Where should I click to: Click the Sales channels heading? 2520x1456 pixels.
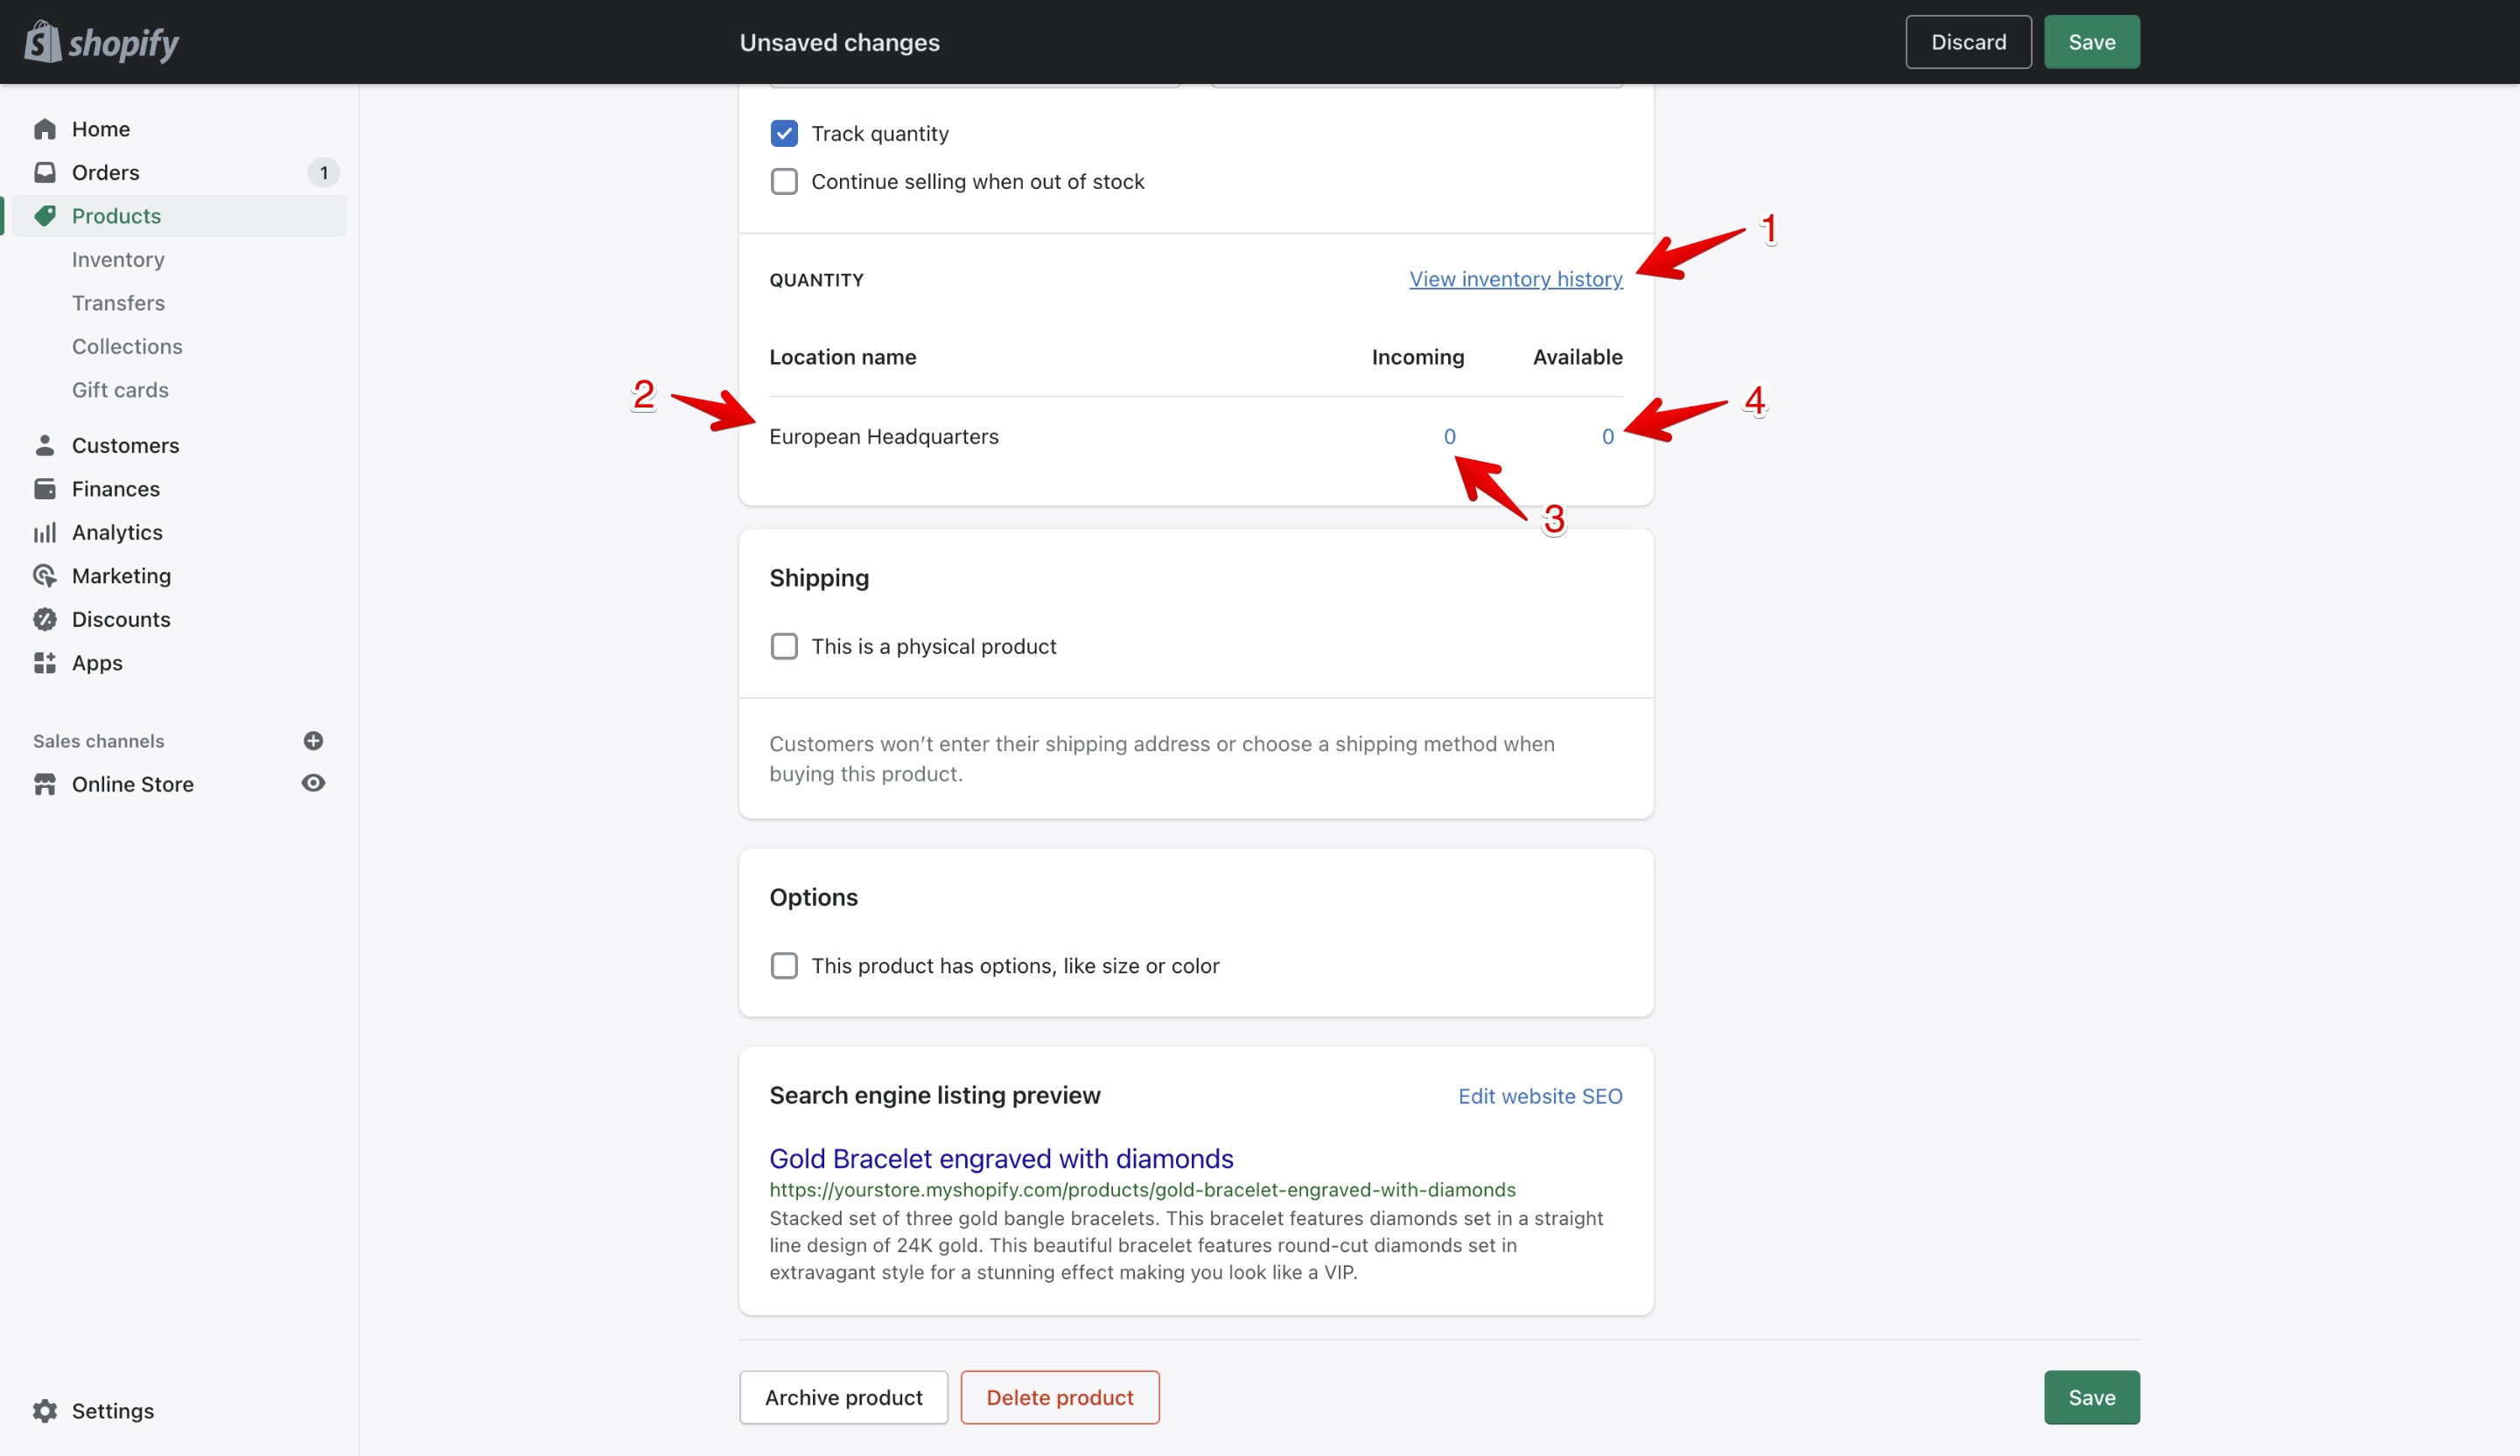click(x=98, y=741)
